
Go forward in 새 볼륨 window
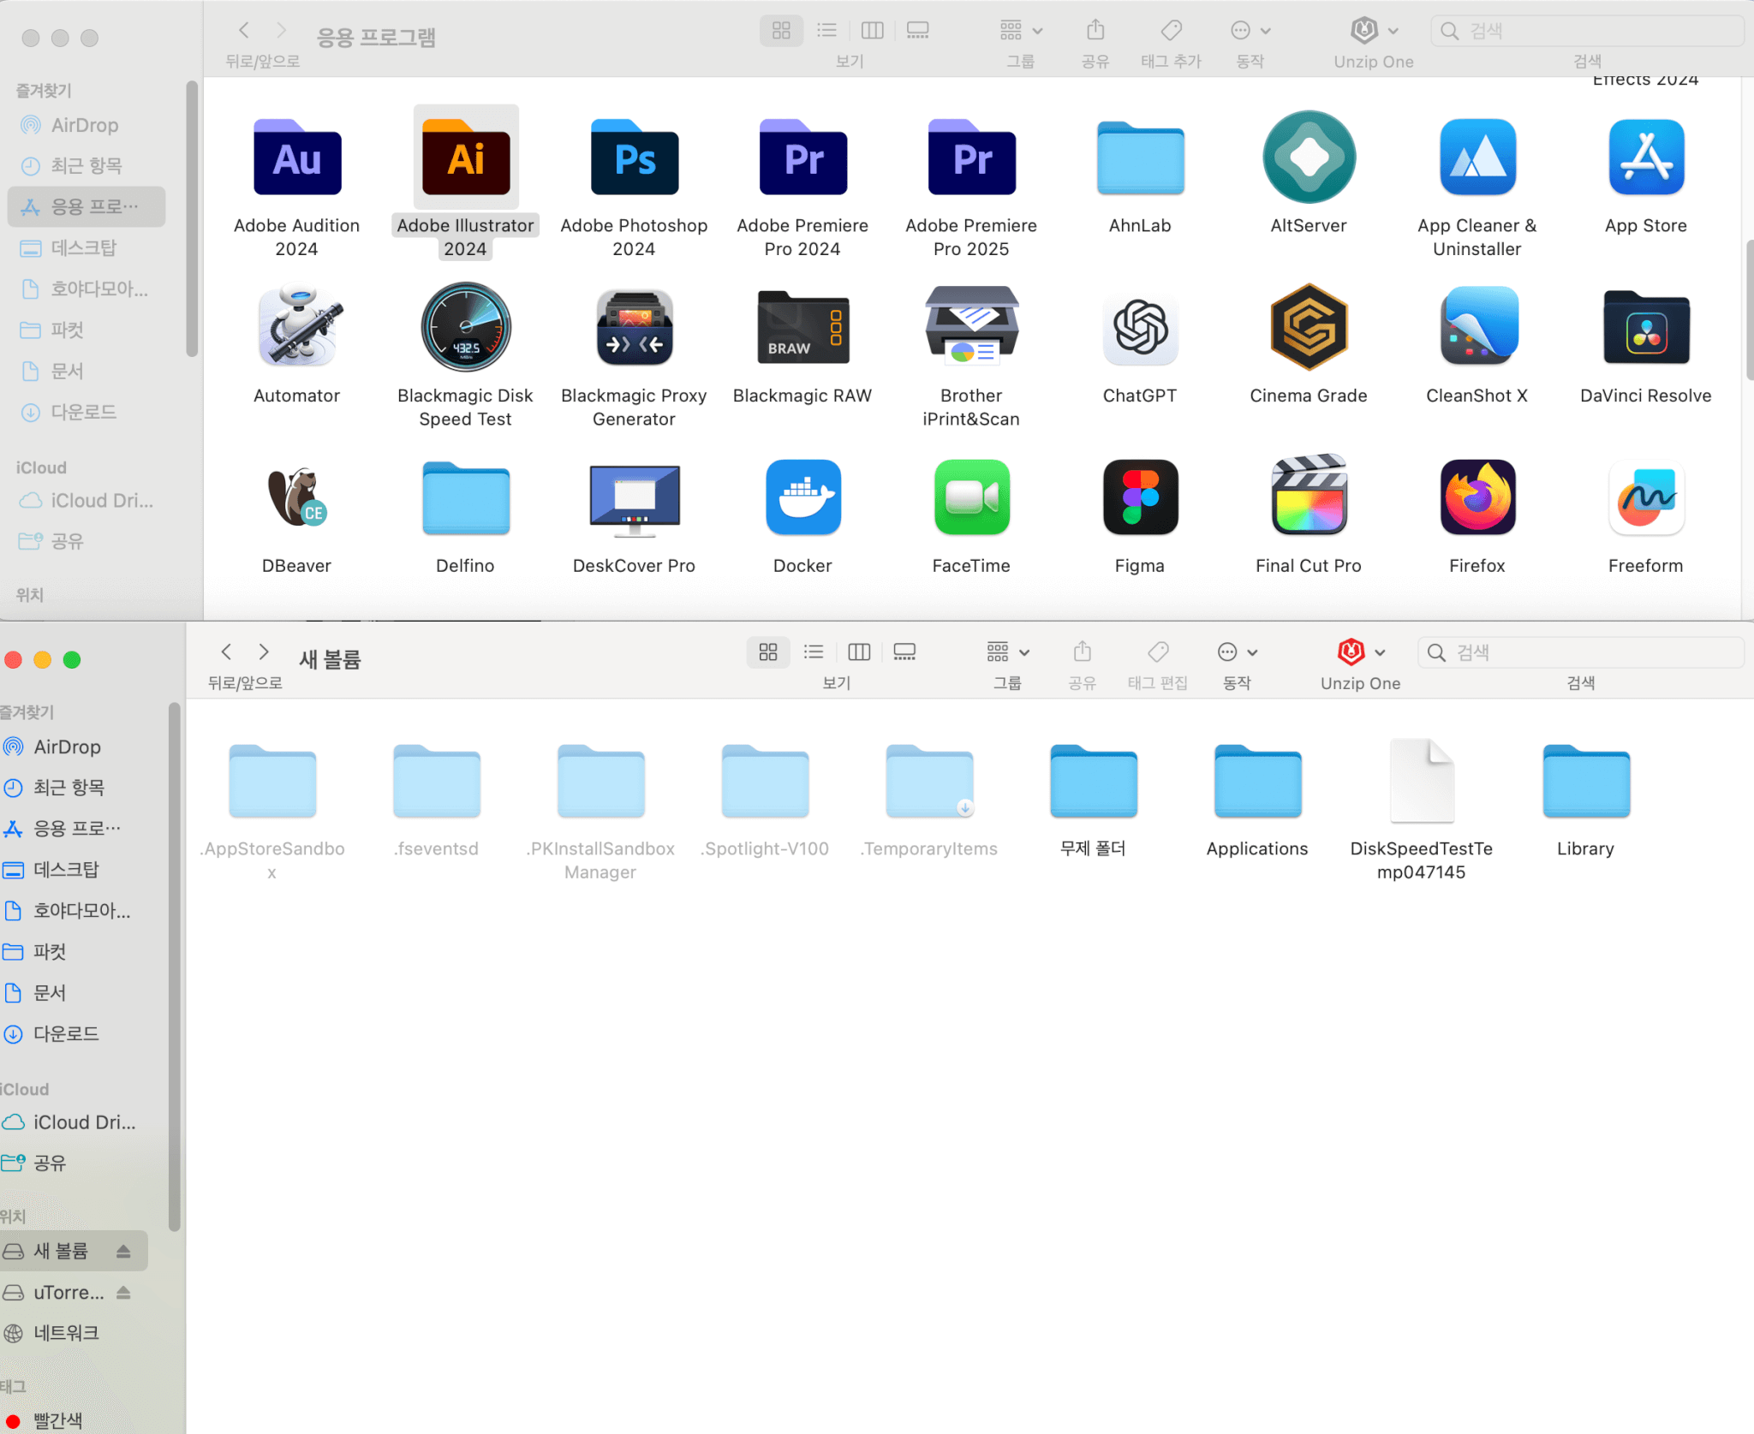coord(264,652)
